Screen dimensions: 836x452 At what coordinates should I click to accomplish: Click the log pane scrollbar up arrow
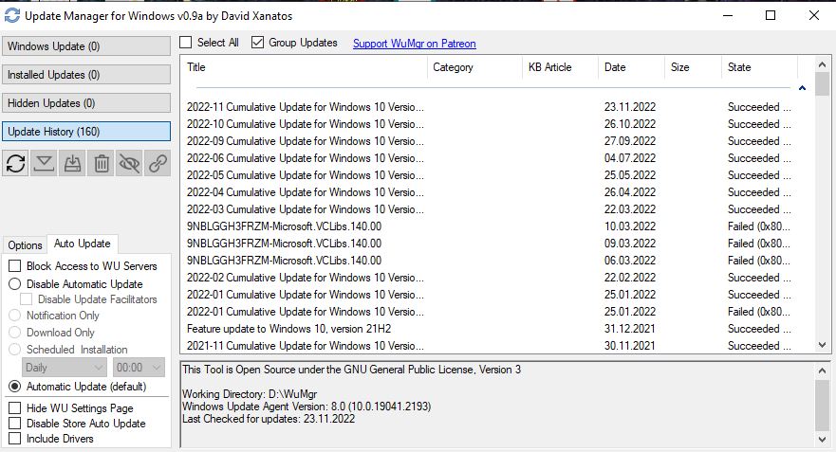pos(822,371)
